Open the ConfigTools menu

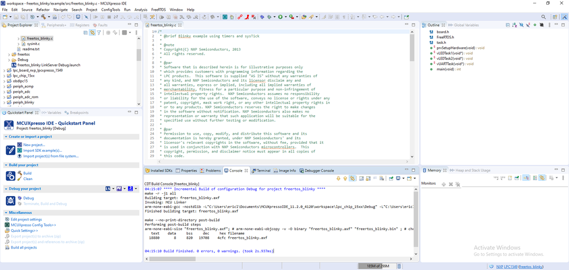click(x=110, y=10)
